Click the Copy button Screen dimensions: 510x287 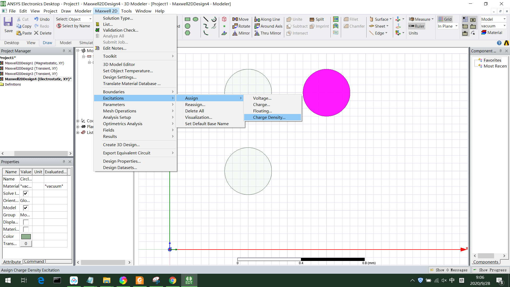(24, 26)
